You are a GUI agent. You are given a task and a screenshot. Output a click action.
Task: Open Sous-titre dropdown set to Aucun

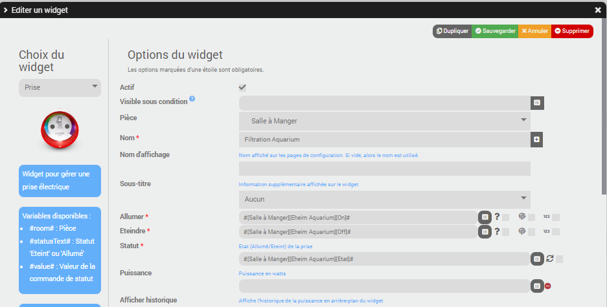[x=385, y=199]
